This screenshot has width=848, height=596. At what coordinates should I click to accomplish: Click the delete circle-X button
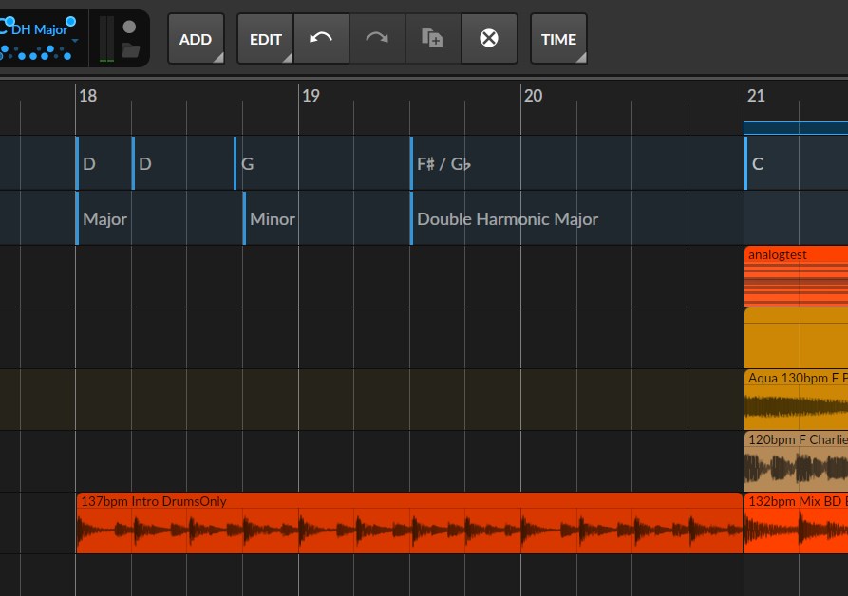pyautogui.click(x=489, y=39)
